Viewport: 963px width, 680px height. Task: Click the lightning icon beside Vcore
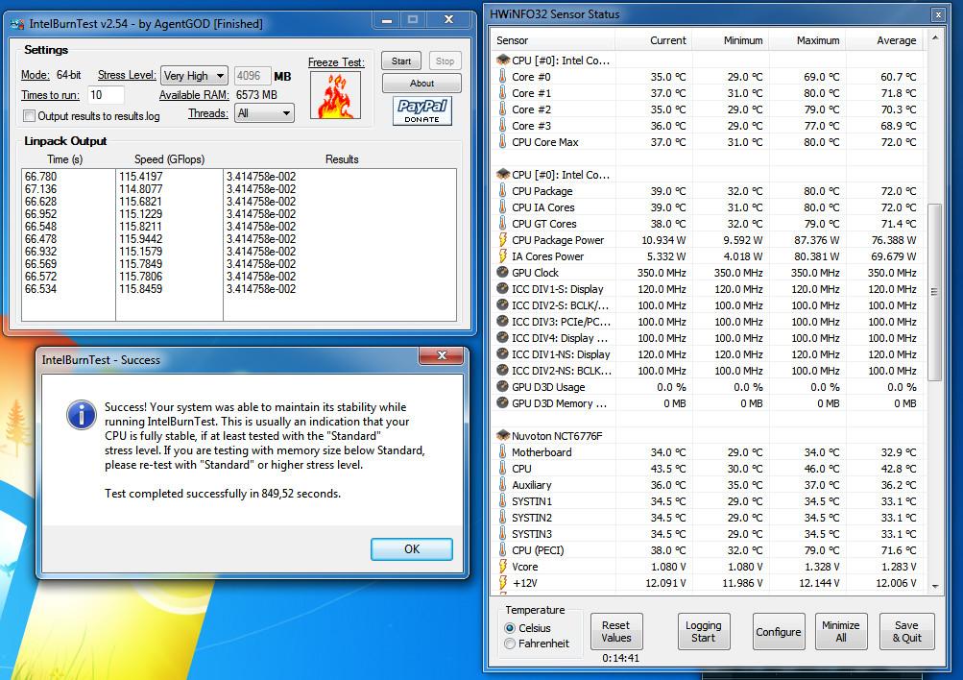pyautogui.click(x=502, y=567)
